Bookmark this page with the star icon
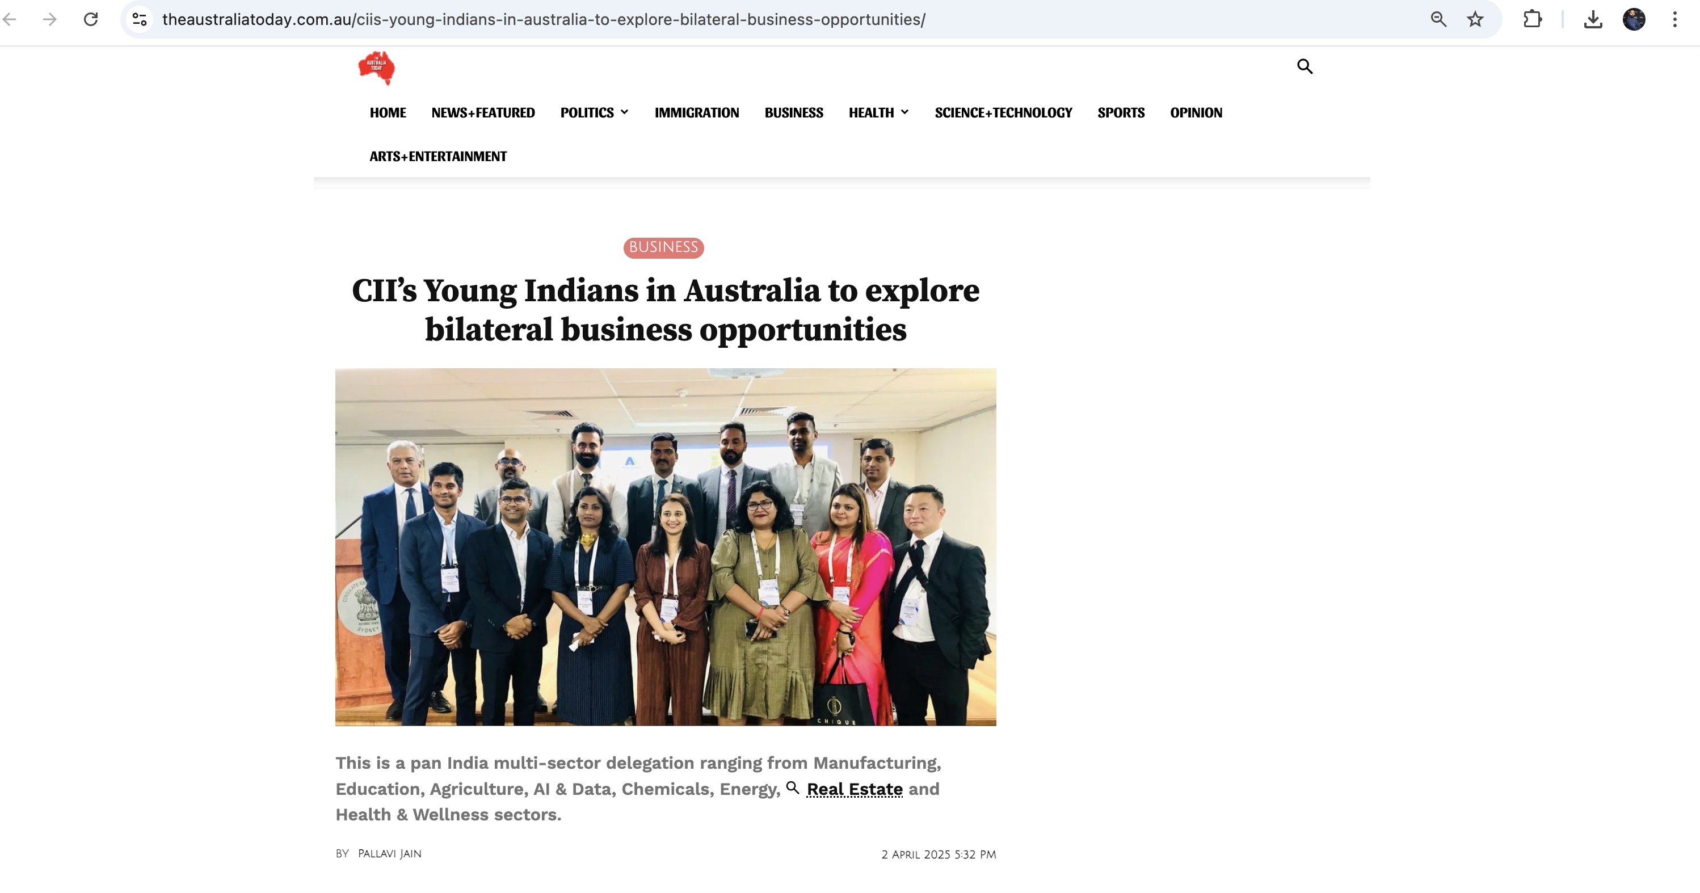The height and width of the screenshot is (893, 1700). [x=1475, y=19]
